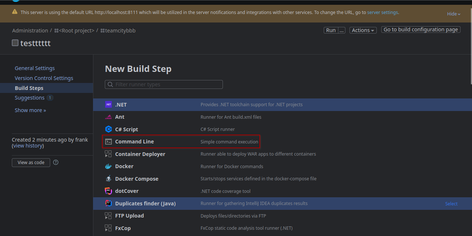The height and width of the screenshot is (236, 472).
Task: Click the help icon beside View as code
Action: pos(56,162)
